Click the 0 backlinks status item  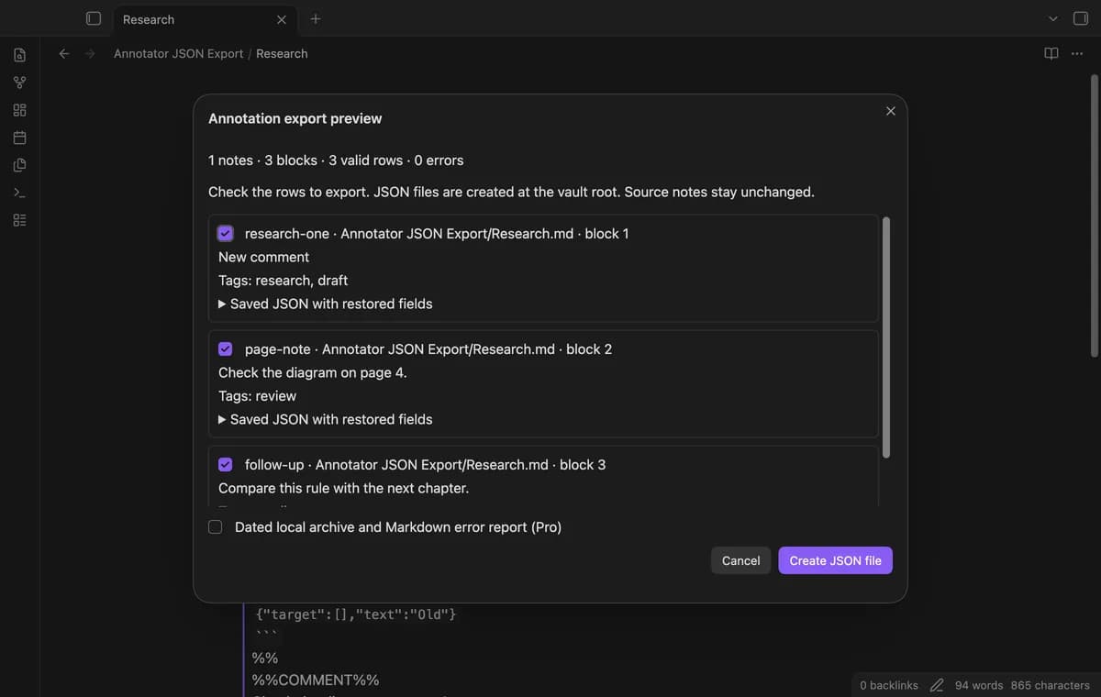889,685
